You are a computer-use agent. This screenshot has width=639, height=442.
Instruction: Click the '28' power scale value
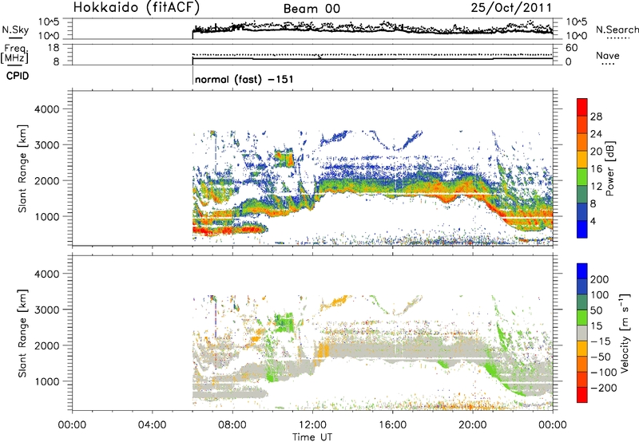(596, 116)
